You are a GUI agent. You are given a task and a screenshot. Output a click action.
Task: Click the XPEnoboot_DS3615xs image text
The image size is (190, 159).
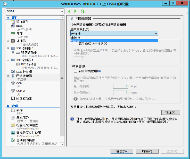pos(40,68)
